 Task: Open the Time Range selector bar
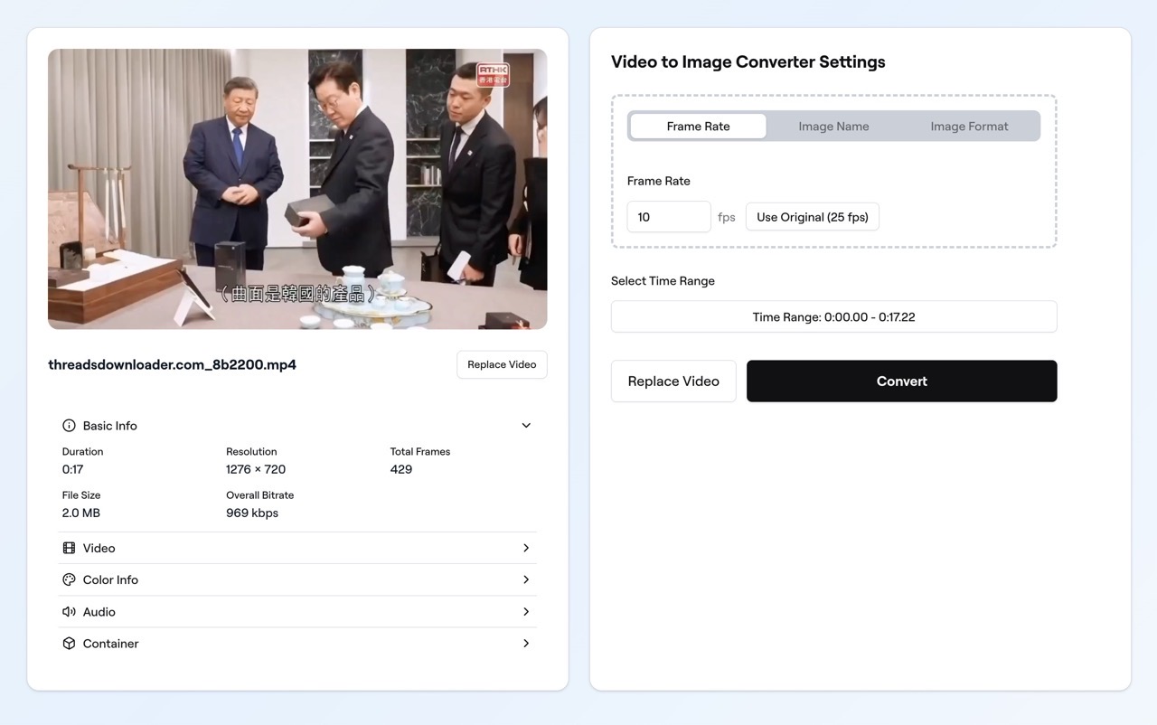pyautogui.click(x=833, y=317)
